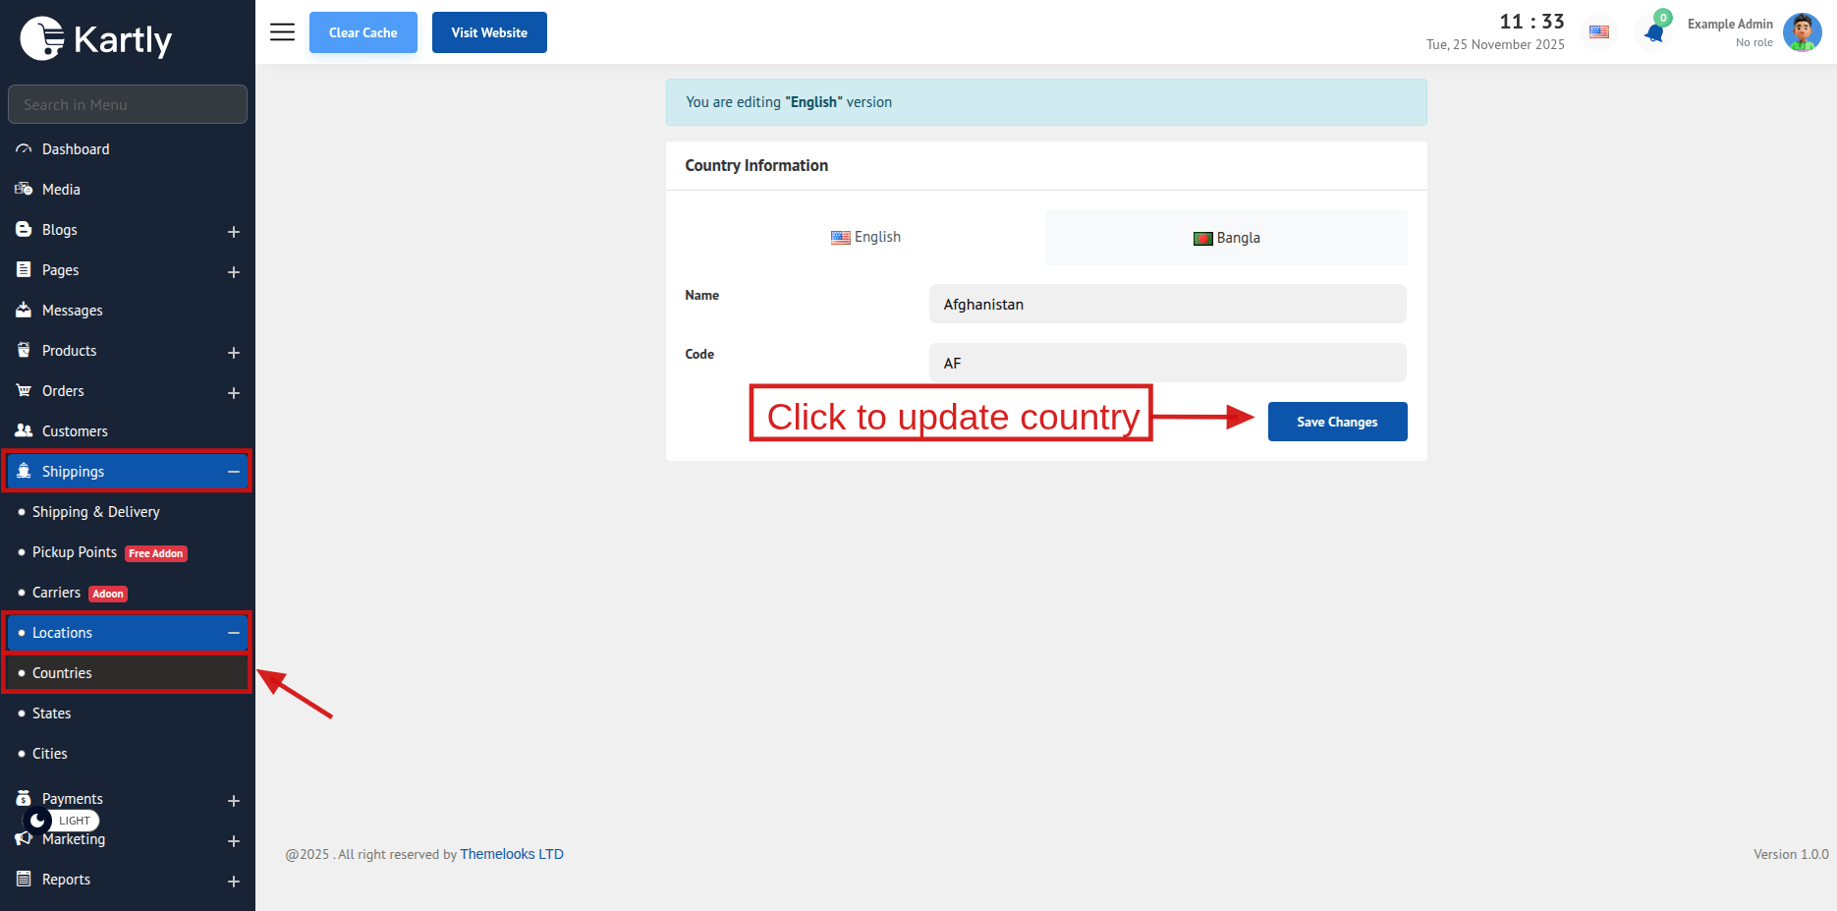Open Customers in the sidebar
Viewport: 1837px width, 911px height.
75,431
